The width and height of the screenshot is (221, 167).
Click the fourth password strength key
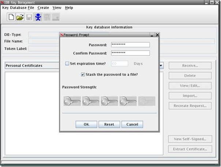pyautogui.click(x=128, y=101)
